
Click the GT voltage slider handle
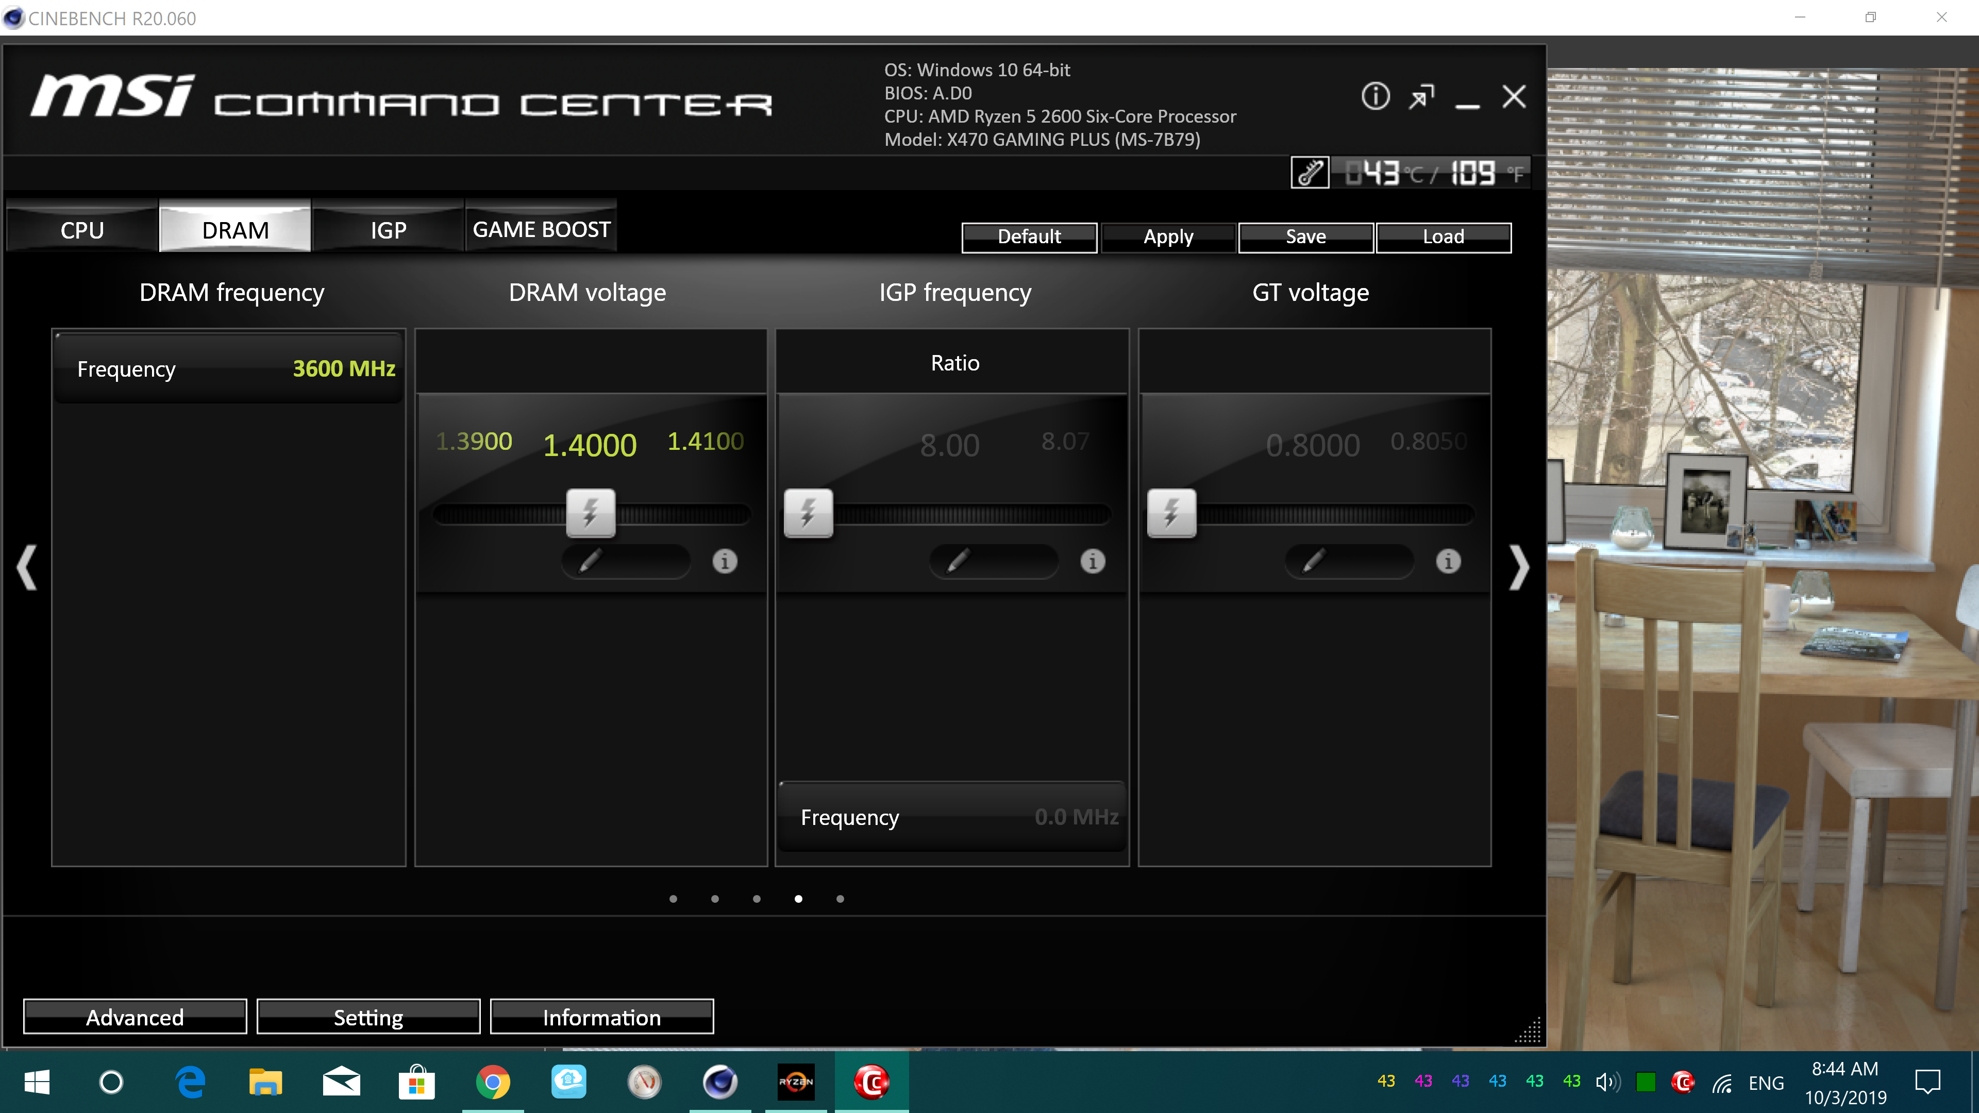pos(1171,512)
